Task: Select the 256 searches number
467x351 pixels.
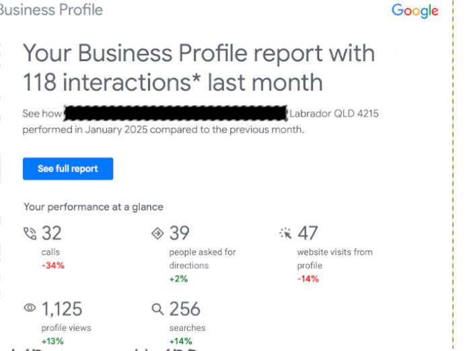Action: (x=184, y=309)
